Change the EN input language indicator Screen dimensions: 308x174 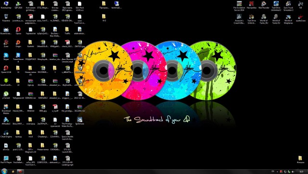273,172
